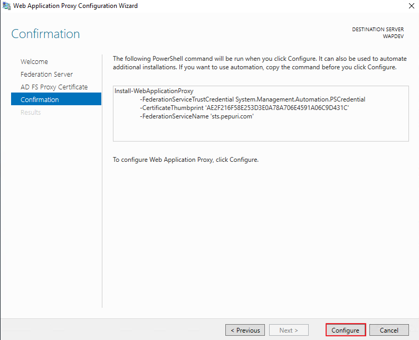
Task: Click the wizard title bar icon
Action: pos(6,6)
